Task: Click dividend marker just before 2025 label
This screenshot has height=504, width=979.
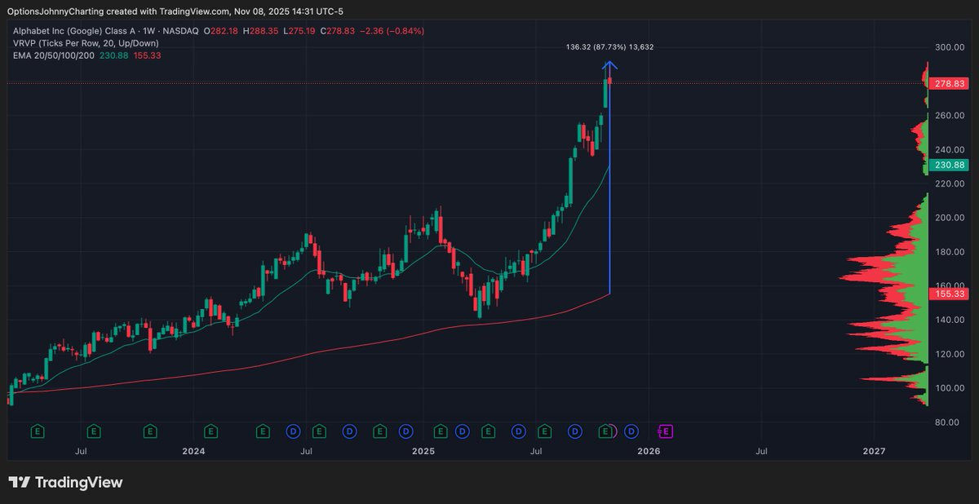Action: pyautogui.click(x=405, y=431)
